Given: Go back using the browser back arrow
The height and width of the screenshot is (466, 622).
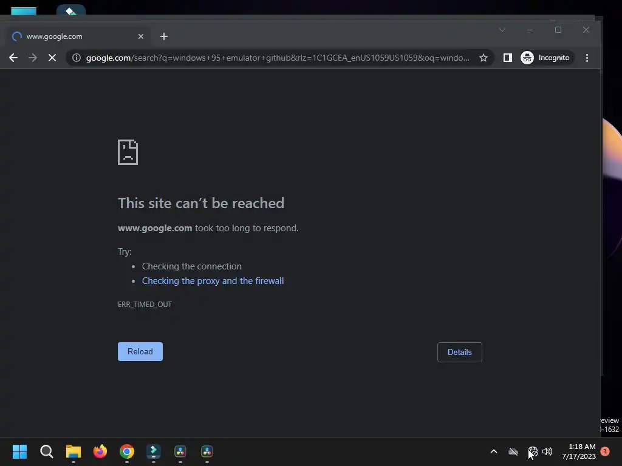Looking at the screenshot, I should (13, 58).
